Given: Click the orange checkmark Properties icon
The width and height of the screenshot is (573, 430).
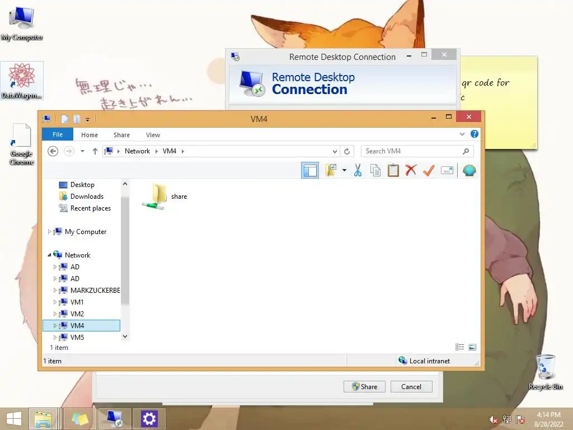Looking at the screenshot, I should tap(429, 170).
